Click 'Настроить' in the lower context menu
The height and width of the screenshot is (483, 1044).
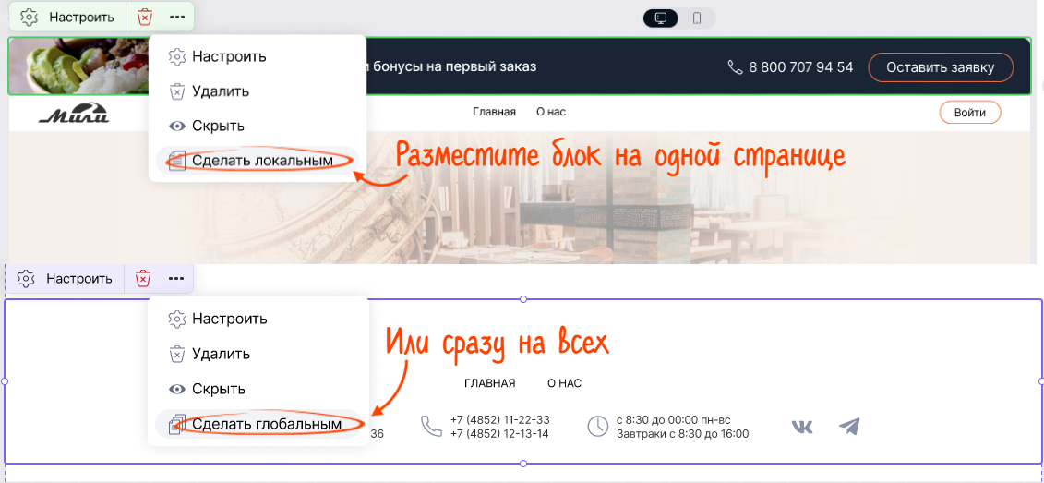point(229,319)
